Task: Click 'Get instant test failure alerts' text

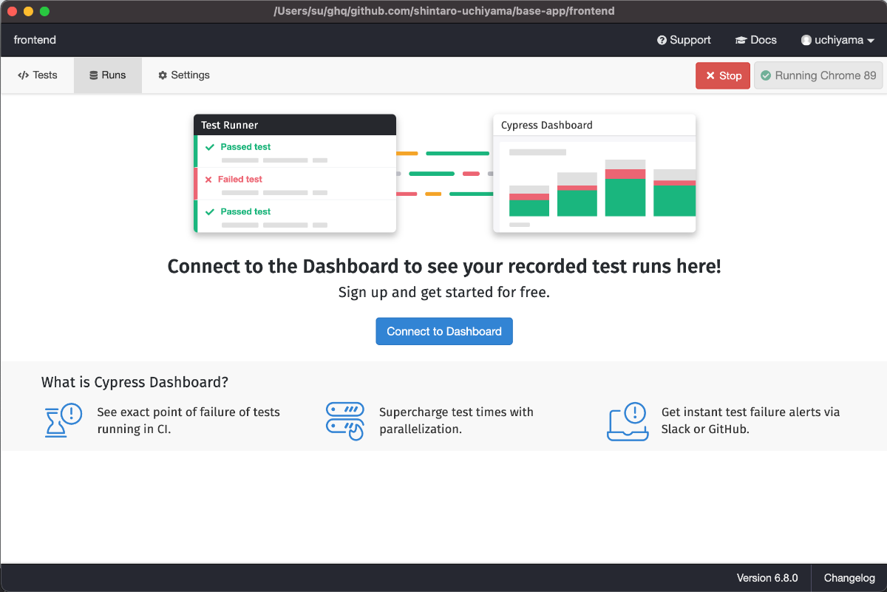Action: pyautogui.click(x=751, y=421)
